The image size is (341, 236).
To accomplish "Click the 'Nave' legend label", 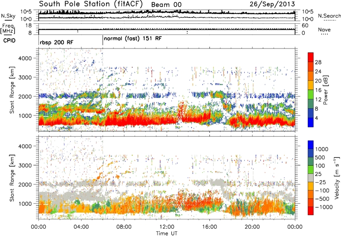I will click(x=324, y=30).
